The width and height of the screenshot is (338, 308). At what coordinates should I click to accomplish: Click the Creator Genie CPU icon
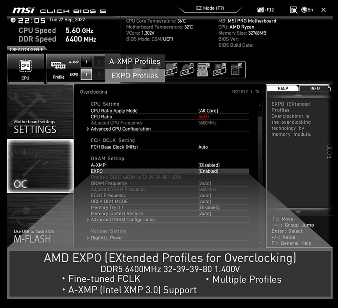coord(25,69)
